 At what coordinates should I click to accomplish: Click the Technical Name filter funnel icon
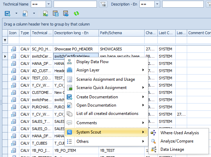tap(103, 4)
